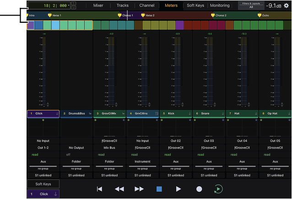Arm recording with the round record button

199,189
